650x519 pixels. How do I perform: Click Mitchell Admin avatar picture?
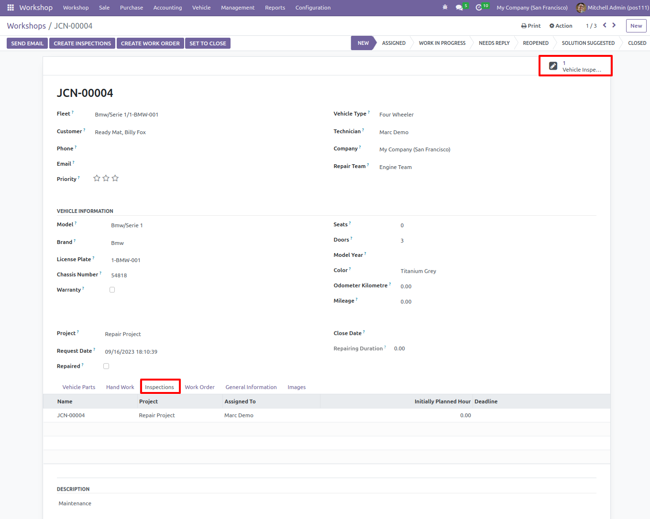581,8
